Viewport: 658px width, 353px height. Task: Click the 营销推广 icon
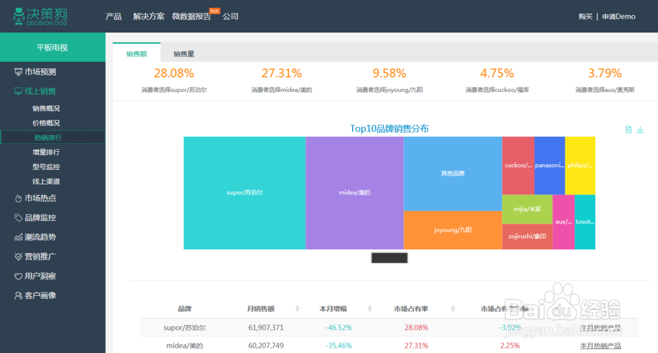[x=18, y=256]
